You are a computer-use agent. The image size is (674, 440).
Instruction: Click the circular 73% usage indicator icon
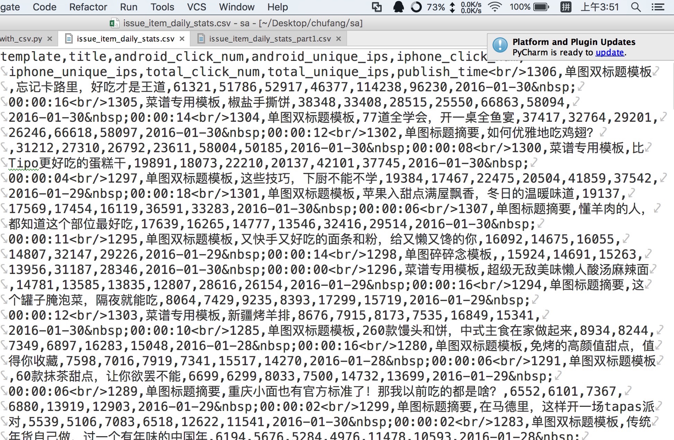(416, 7)
